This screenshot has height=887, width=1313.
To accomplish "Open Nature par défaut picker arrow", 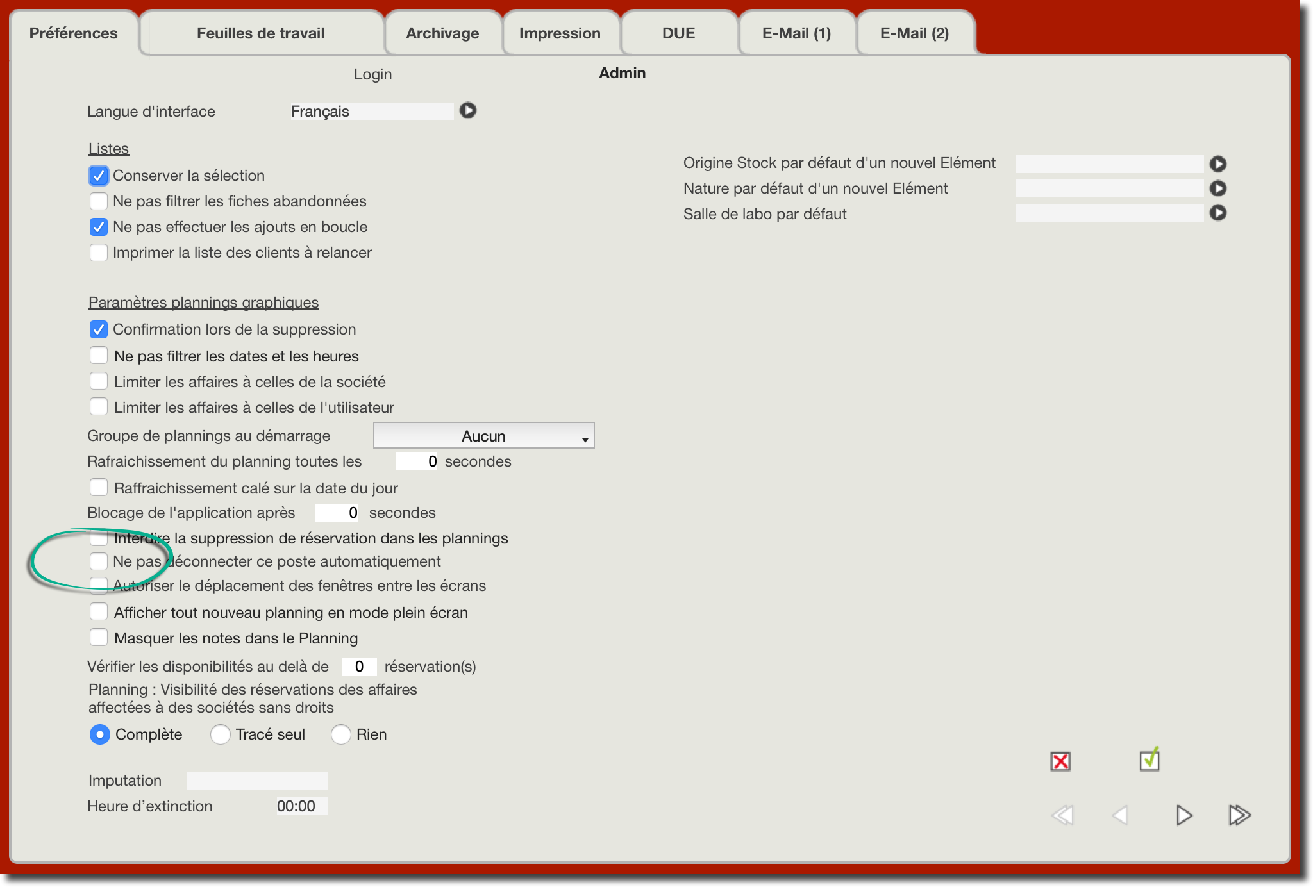I will coord(1218,188).
